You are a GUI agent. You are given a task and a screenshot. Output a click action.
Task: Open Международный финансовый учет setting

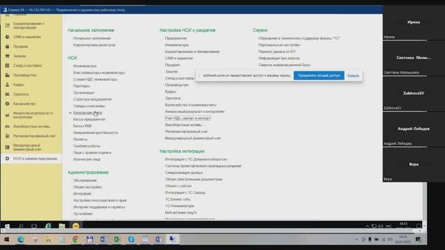(x=193, y=138)
